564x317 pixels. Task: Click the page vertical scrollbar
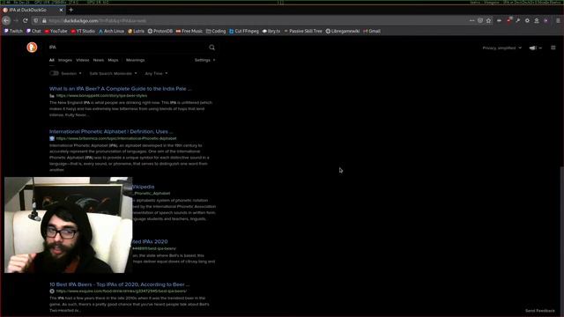pyautogui.click(x=562, y=240)
